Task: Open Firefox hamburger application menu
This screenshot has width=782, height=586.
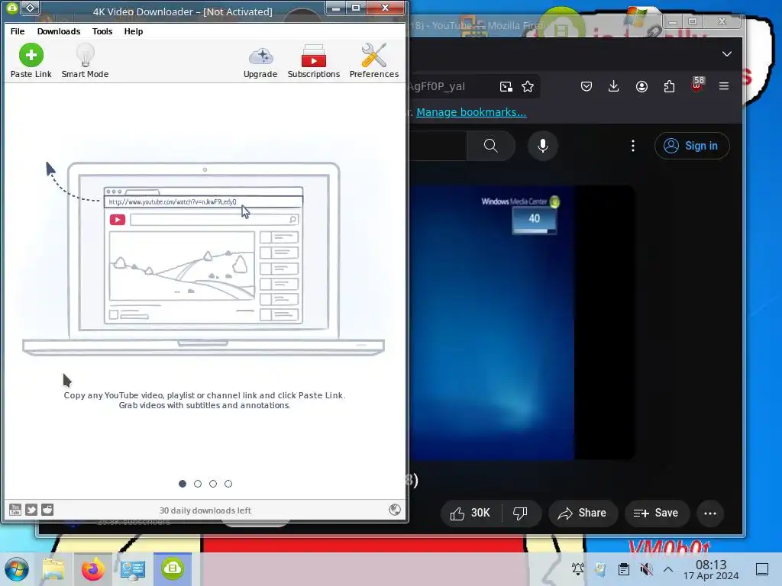Action: pos(724,86)
